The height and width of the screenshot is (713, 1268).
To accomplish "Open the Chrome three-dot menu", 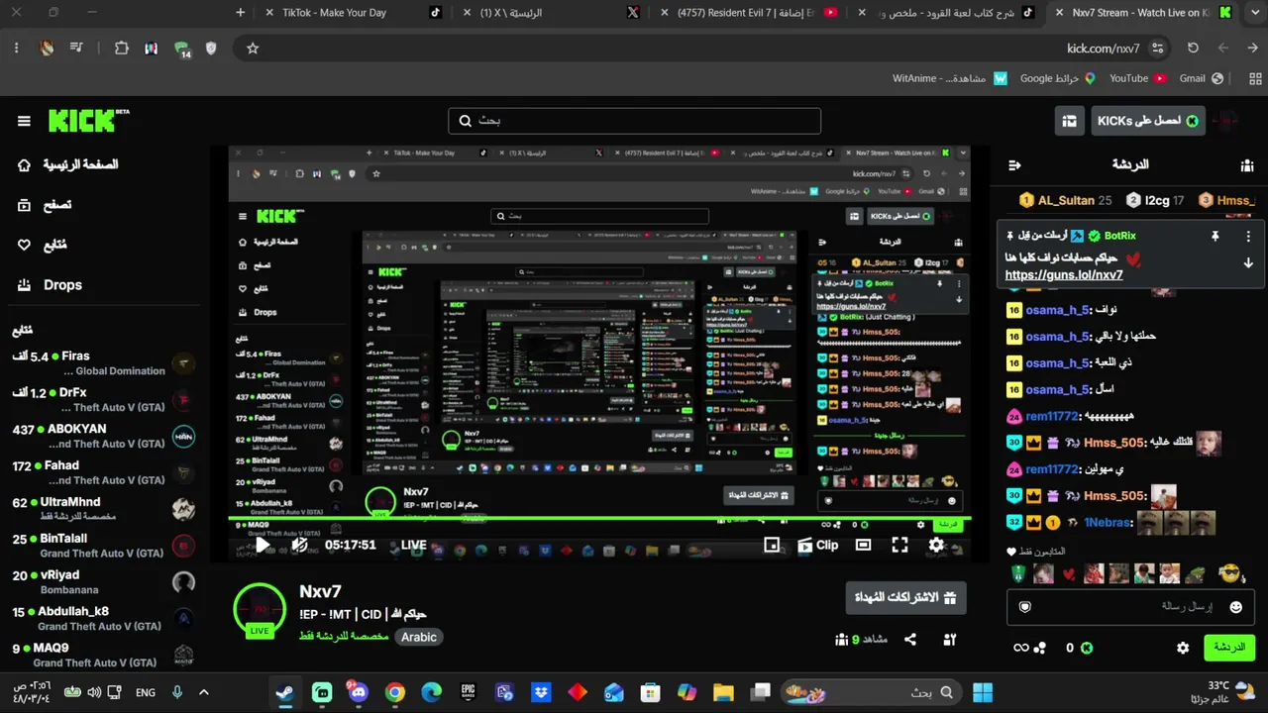I will 17,48.
